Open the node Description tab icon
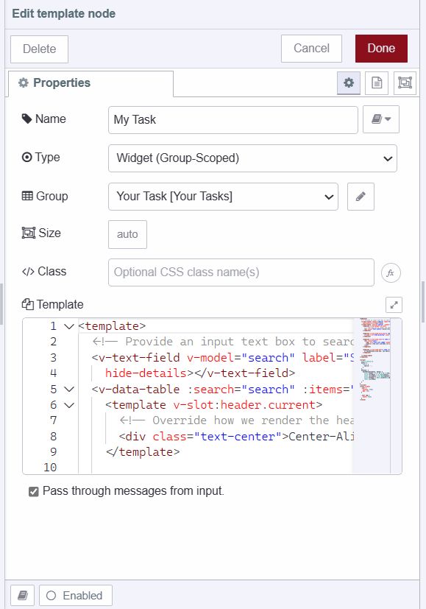 pyautogui.click(x=376, y=82)
